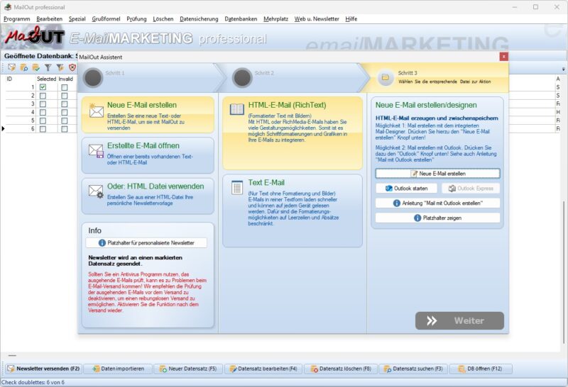568x387 pixels.
Task: Select the 'Neue E-Mail erstellen' envelope card
Action: (x=148, y=114)
